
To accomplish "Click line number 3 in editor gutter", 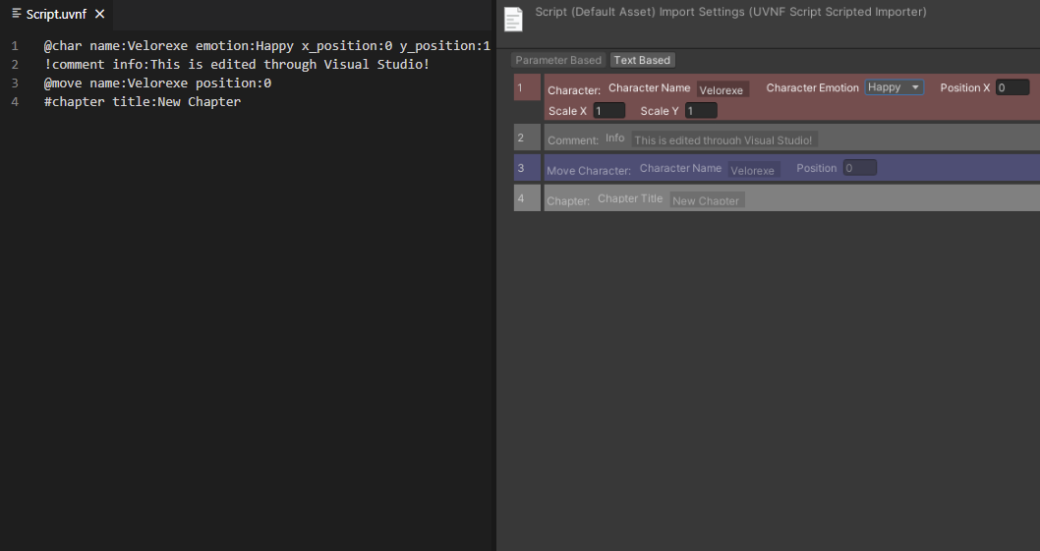I will point(15,83).
